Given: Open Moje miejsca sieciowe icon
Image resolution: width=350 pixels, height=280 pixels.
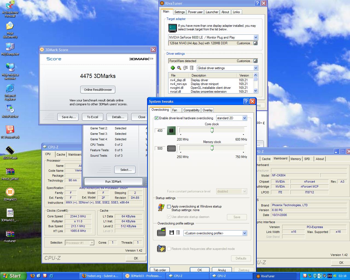Looking at the screenshot, I should click(x=10, y=71).
